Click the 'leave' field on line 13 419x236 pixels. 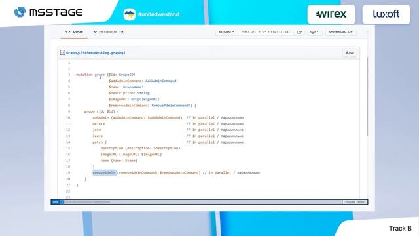(98, 136)
